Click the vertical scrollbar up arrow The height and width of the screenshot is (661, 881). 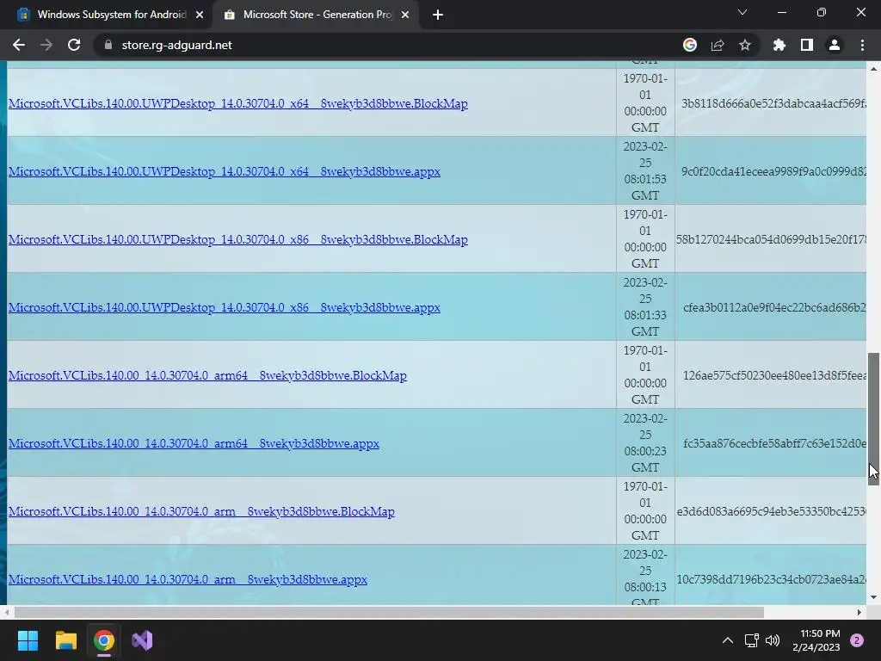tap(873, 69)
